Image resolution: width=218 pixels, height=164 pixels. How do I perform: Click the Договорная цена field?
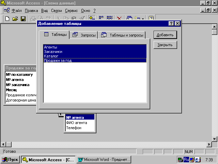tap(21, 100)
